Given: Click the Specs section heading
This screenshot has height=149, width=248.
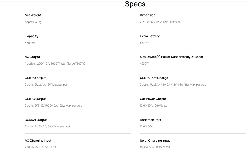Looking at the screenshot, I should pos(135,4).
